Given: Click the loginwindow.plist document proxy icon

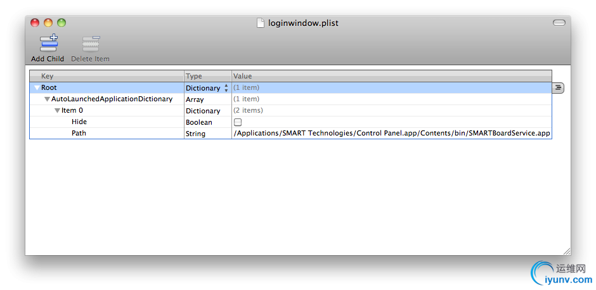Looking at the screenshot, I should point(261,23).
